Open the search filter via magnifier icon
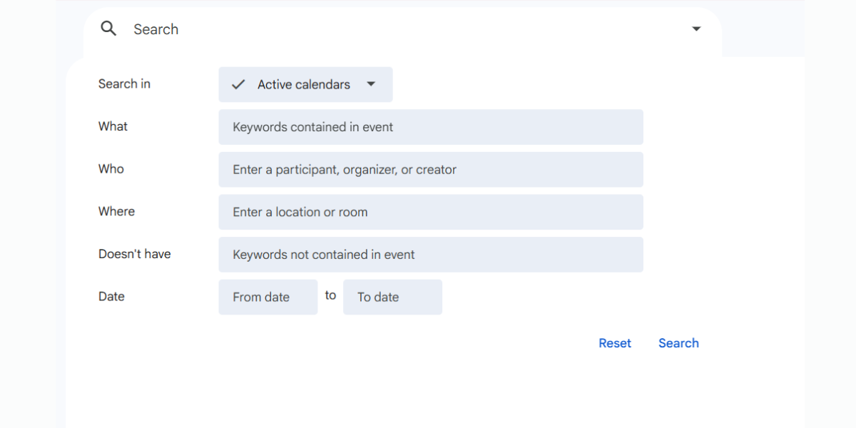 (108, 29)
